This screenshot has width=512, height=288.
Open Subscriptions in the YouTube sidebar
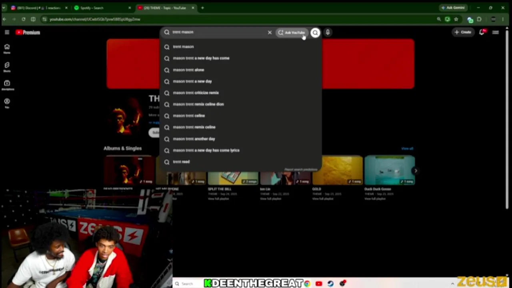coord(7,85)
